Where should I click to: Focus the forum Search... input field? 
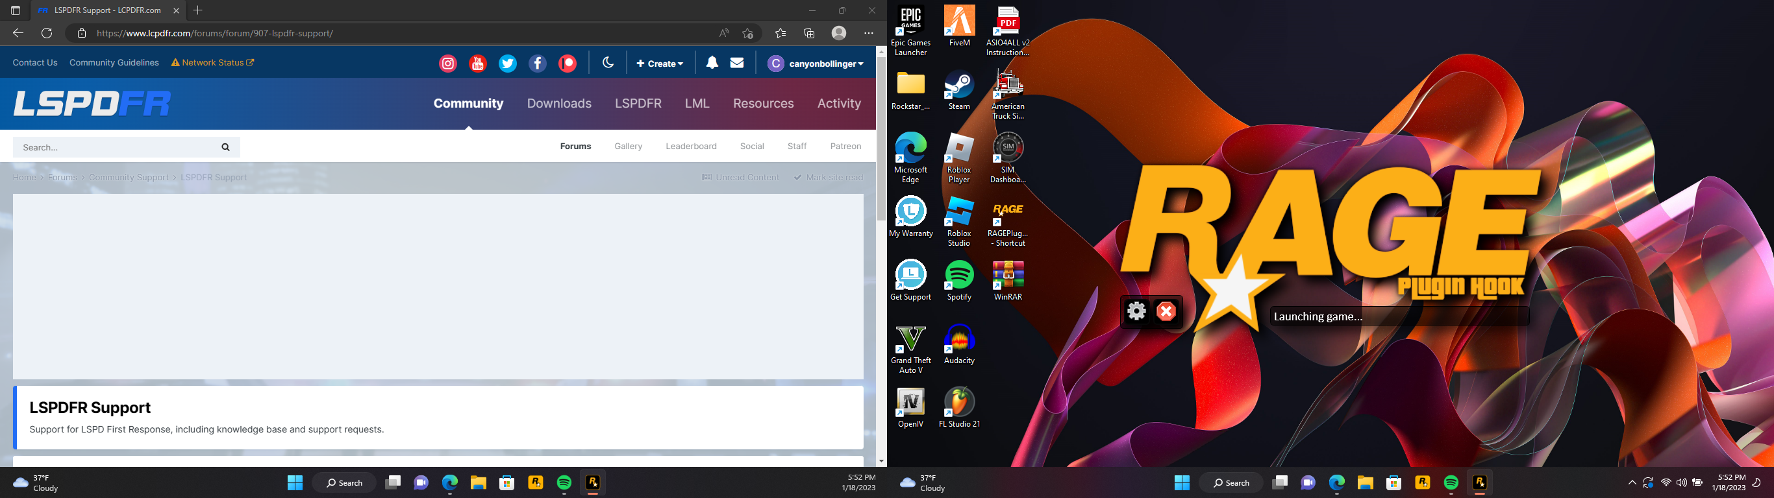point(114,147)
